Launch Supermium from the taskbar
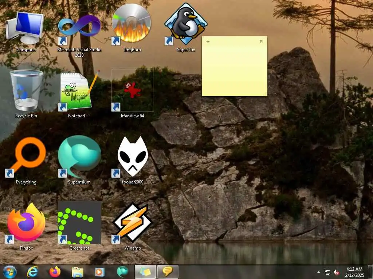 pos(122,272)
